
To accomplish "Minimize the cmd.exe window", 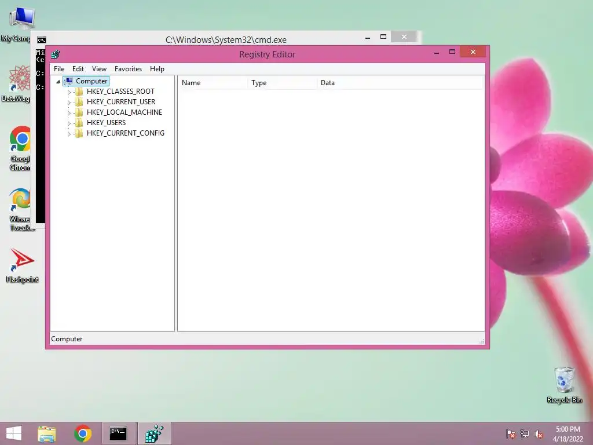I will tap(368, 37).
